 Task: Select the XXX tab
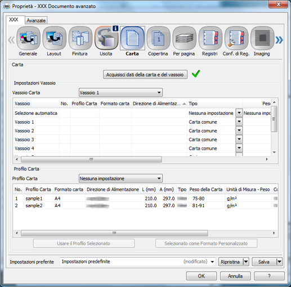pyautogui.click(x=14, y=20)
